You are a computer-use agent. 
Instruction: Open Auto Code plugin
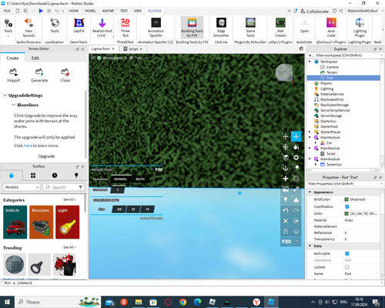pyautogui.click(x=331, y=28)
